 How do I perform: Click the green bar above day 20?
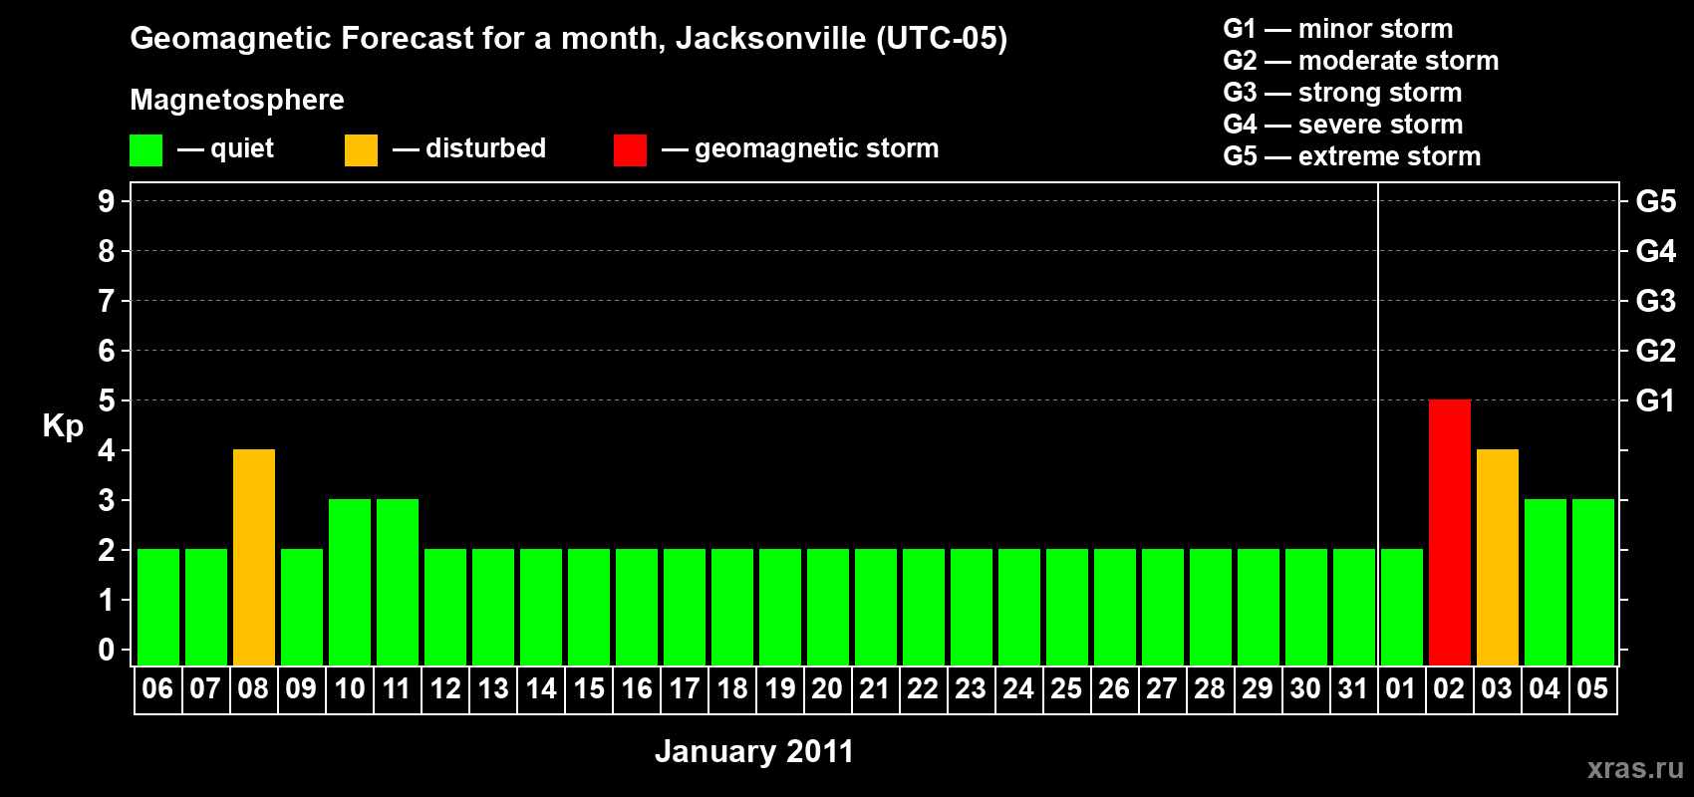click(828, 607)
